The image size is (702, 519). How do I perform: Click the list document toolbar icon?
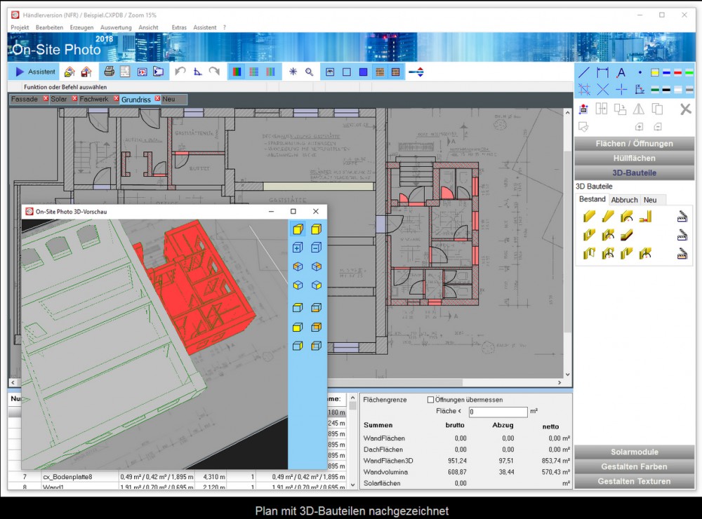pos(125,72)
